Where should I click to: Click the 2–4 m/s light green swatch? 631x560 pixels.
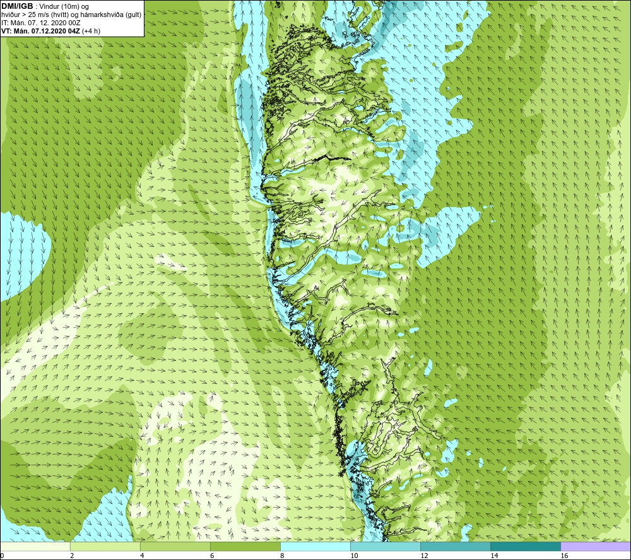(105, 547)
